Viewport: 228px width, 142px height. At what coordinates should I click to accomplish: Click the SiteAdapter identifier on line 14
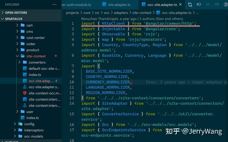click(x=115, y=103)
